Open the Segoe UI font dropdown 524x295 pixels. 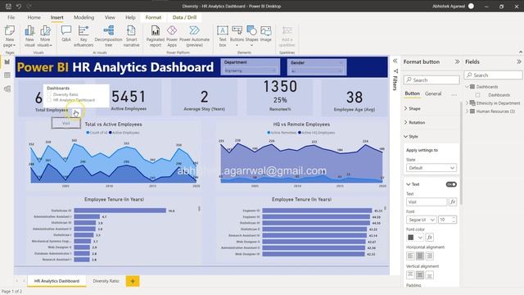(422, 220)
